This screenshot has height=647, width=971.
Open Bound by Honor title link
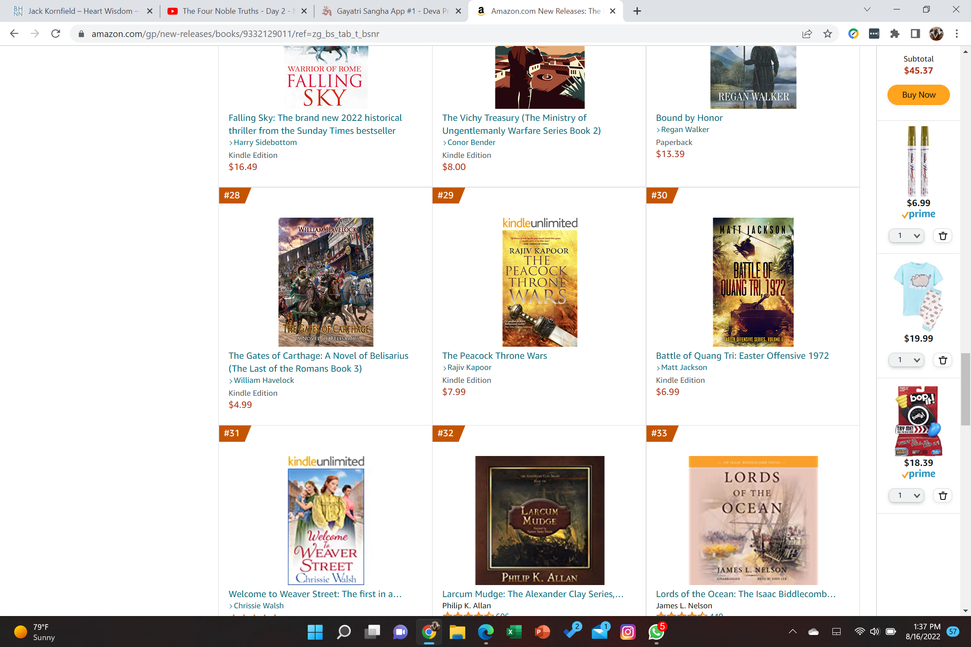689,118
